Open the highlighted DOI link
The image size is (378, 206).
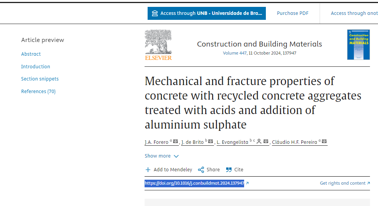tap(194, 183)
